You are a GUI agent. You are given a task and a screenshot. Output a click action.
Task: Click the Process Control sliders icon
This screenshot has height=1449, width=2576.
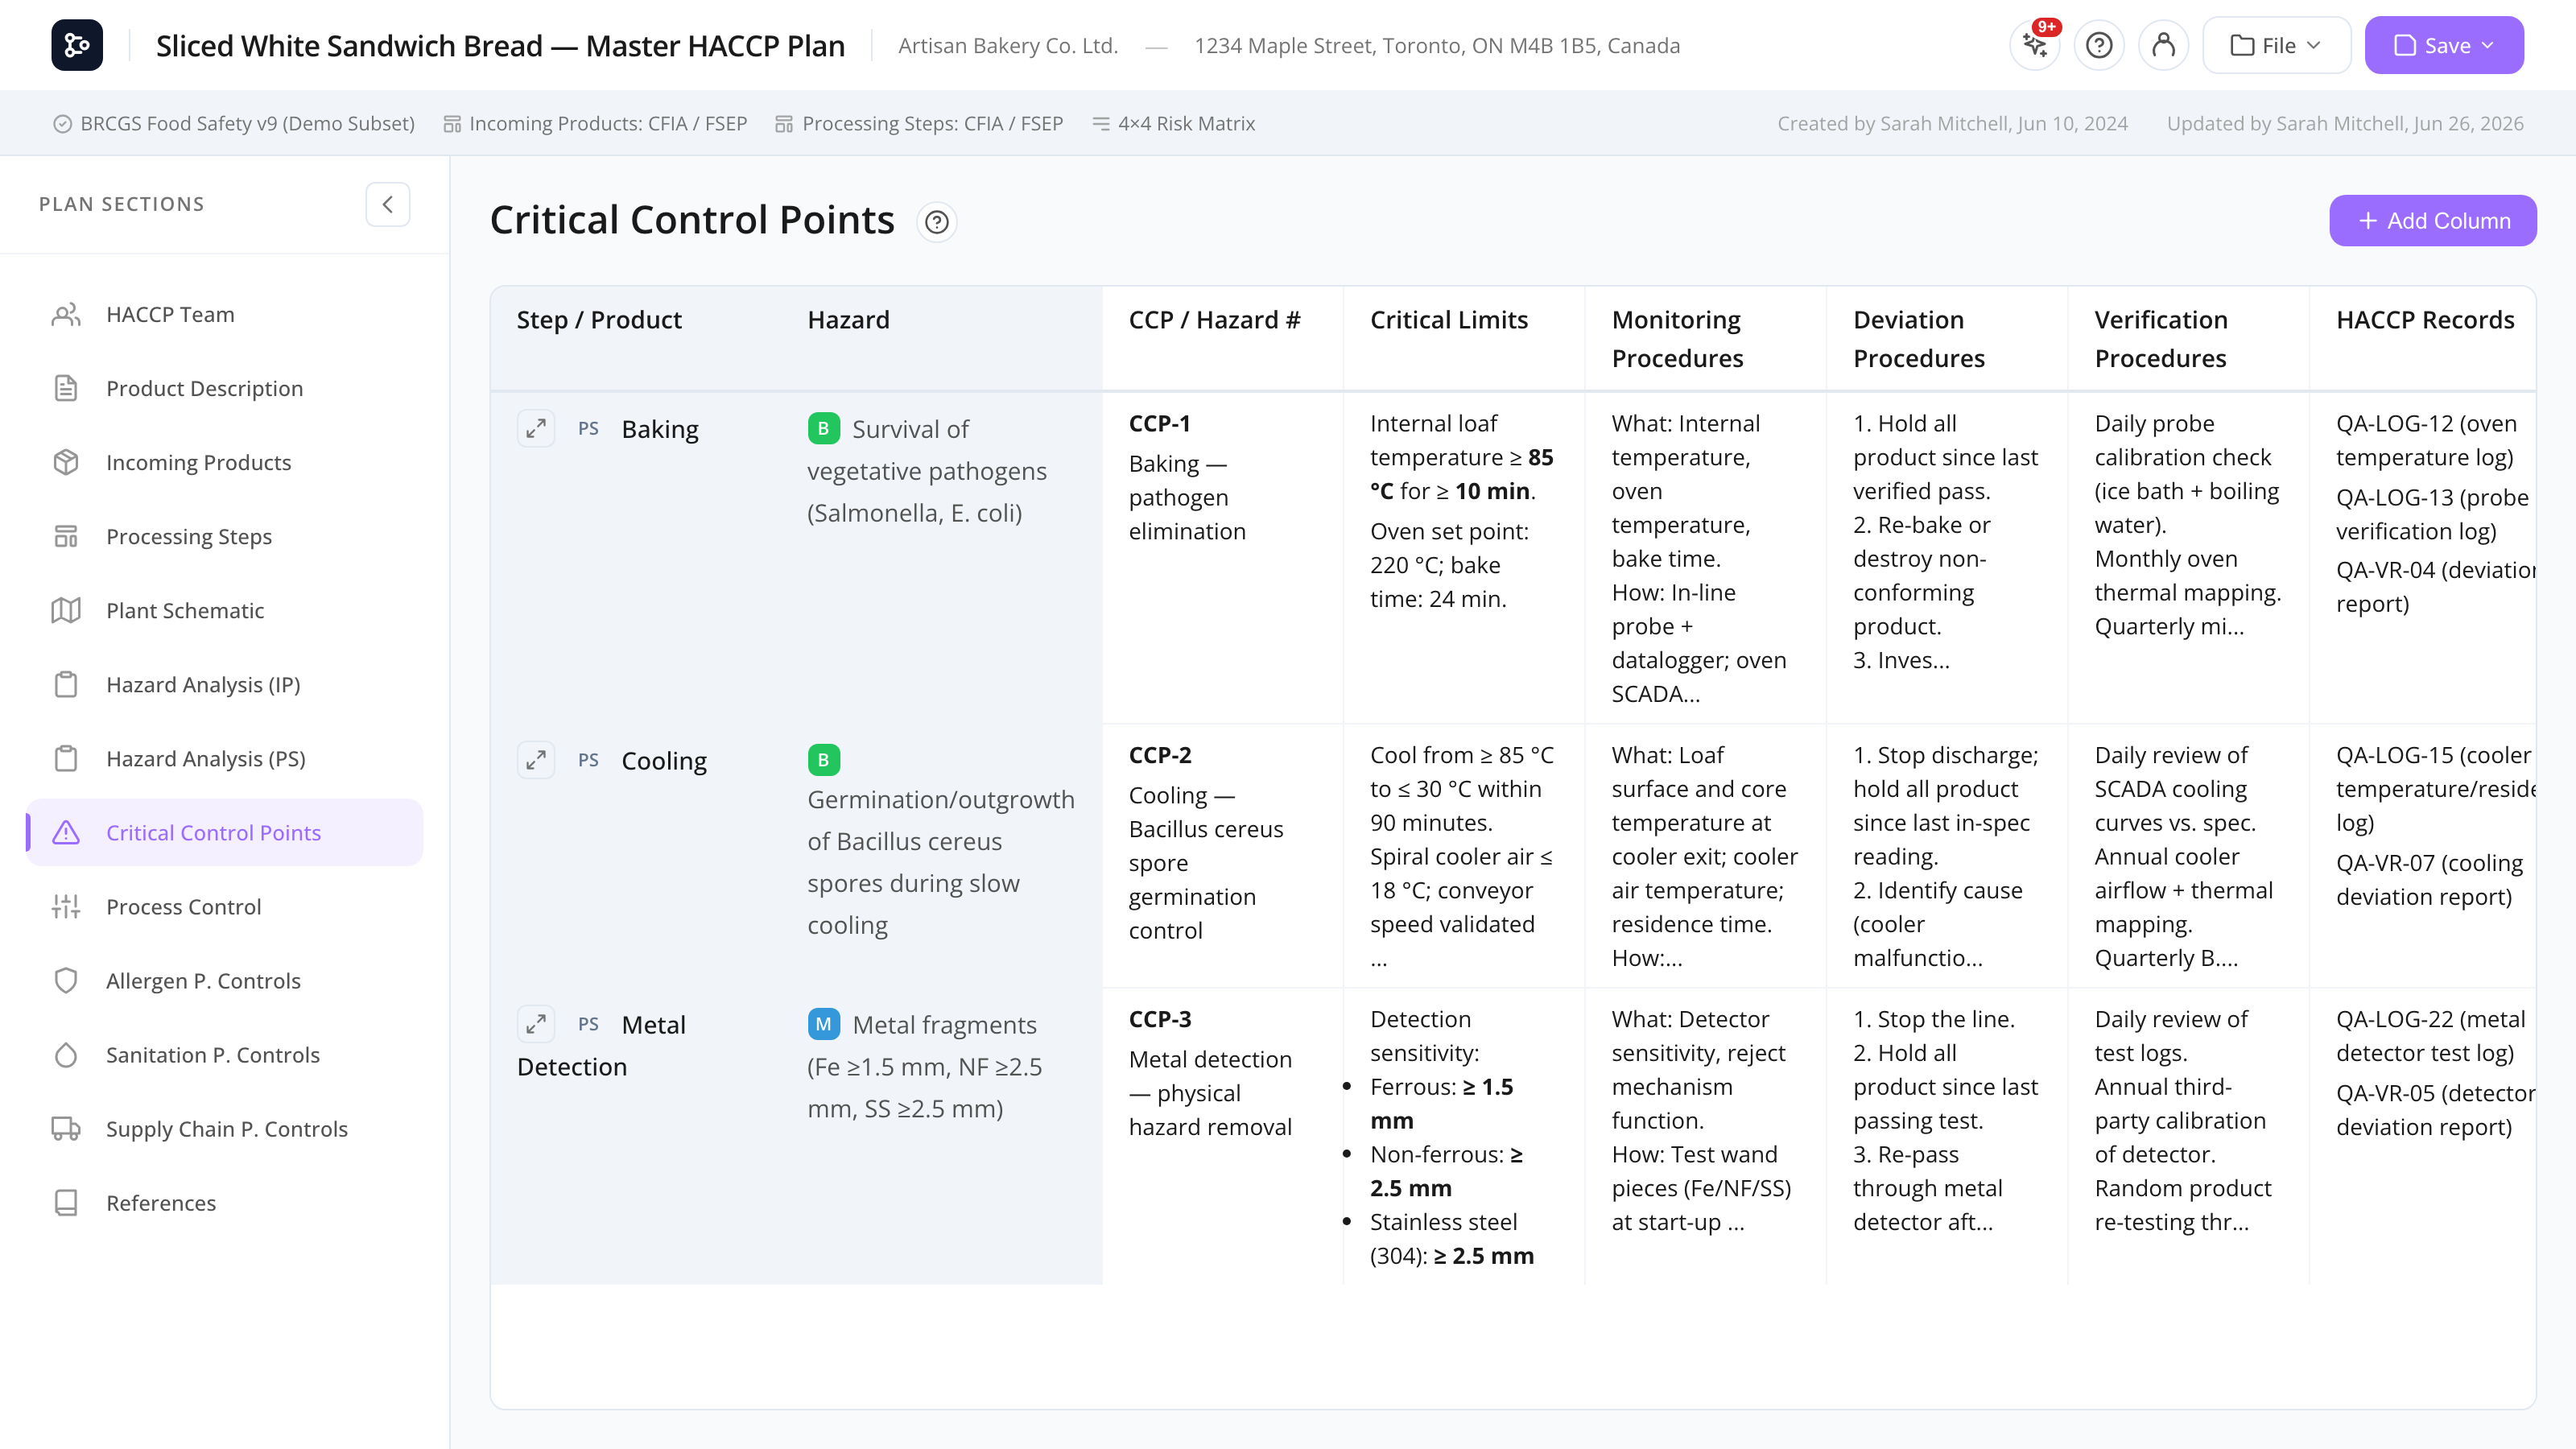[x=66, y=906]
